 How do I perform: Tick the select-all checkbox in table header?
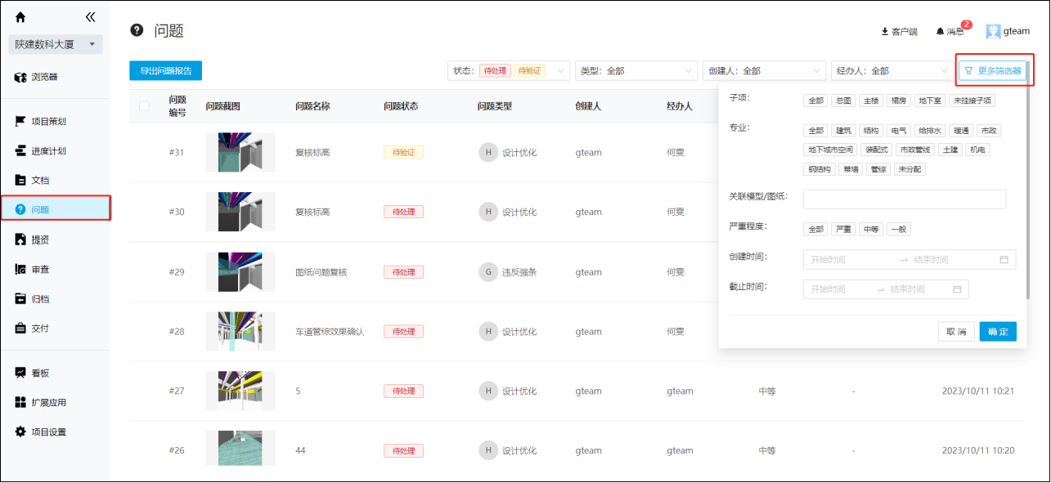(145, 106)
